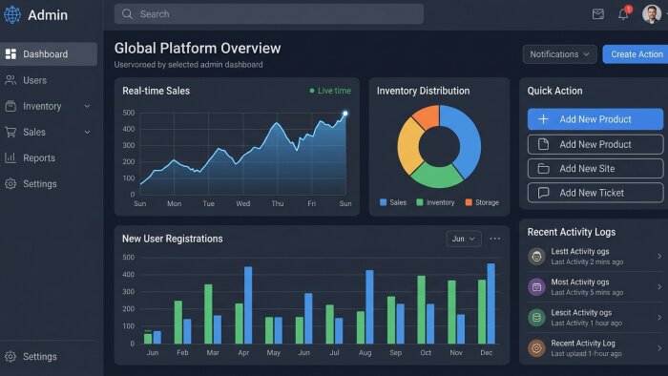Expand the Lestt Activity ogs row chevron
Screen dimensions: 668x376
coord(659,257)
